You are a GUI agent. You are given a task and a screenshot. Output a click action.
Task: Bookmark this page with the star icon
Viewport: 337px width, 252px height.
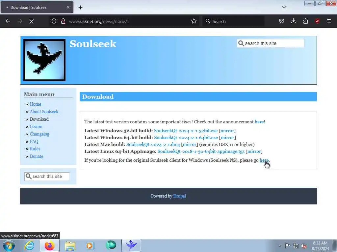pyautogui.click(x=194, y=21)
